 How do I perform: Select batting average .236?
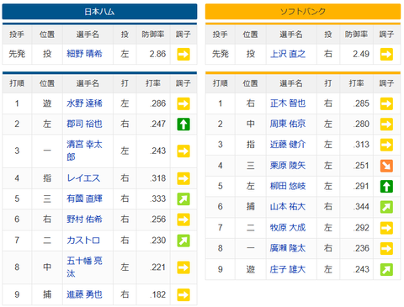362,248
